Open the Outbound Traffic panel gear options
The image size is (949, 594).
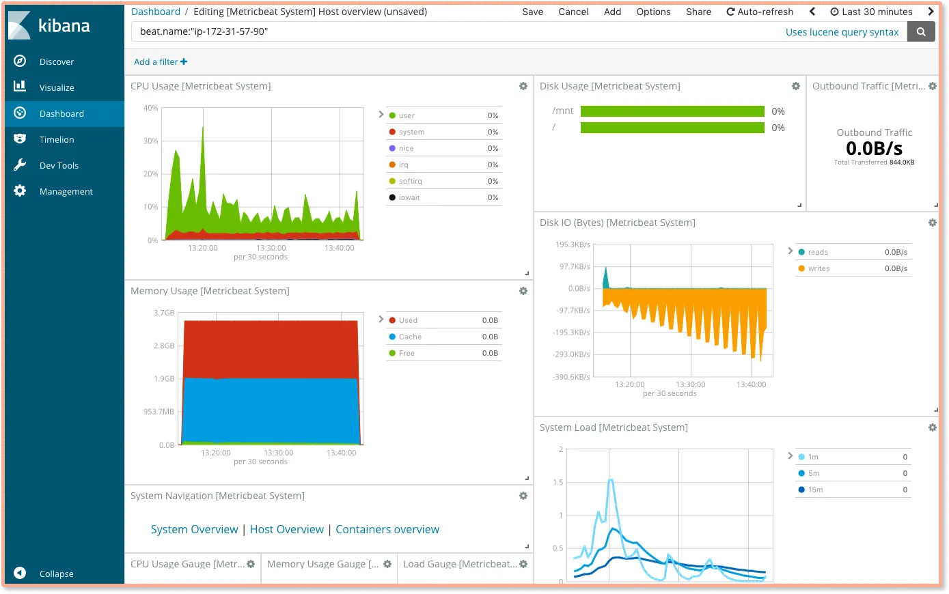[x=933, y=86]
